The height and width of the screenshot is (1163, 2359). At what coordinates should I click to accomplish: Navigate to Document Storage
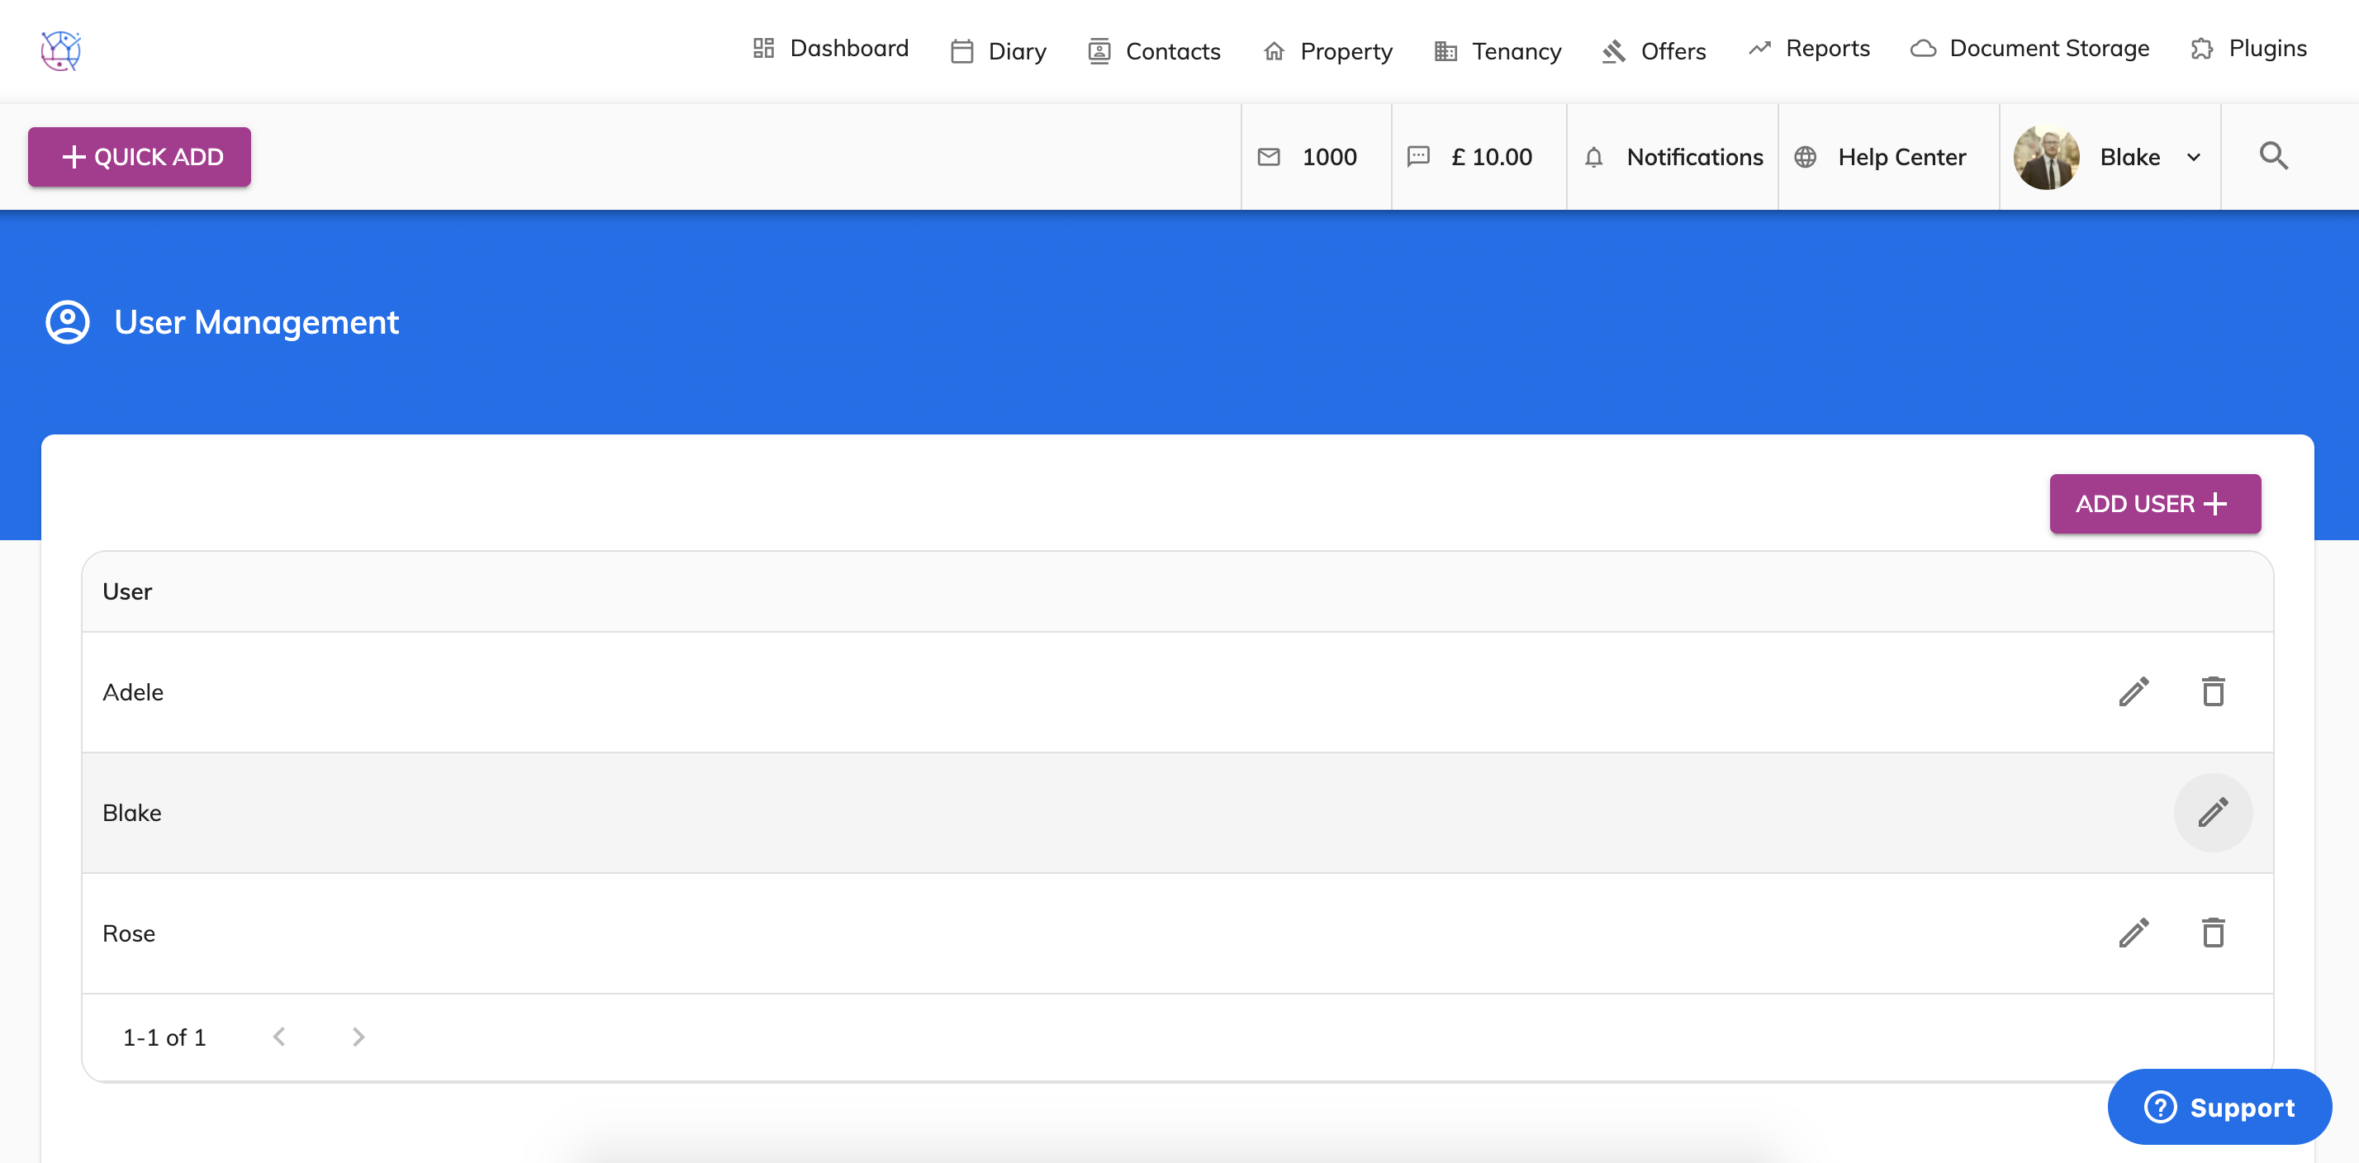[2030, 49]
